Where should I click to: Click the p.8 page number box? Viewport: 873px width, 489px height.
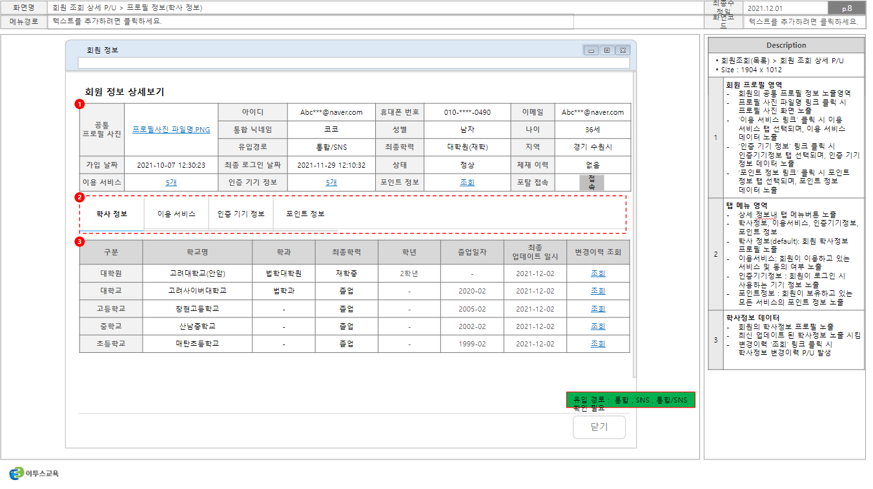[x=847, y=8]
